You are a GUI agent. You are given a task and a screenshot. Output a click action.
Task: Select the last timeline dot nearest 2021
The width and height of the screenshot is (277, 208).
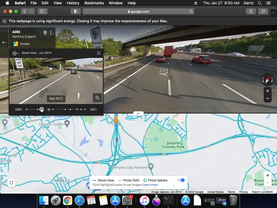point(85,109)
